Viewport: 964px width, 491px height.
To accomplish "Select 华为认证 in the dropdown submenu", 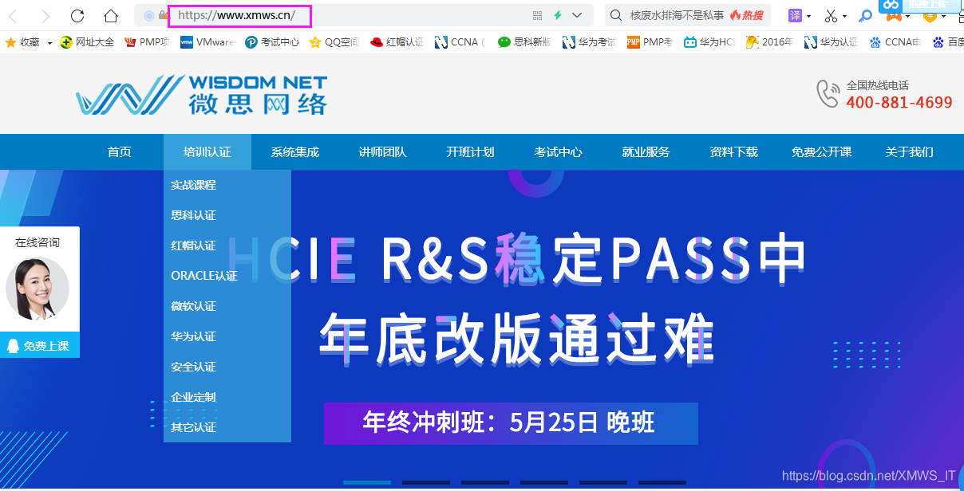I will (x=227, y=336).
